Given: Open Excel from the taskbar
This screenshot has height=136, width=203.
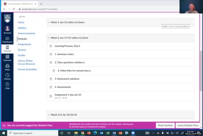Looking at the screenshot, I should pyautogui.click(x=108, y=133).
